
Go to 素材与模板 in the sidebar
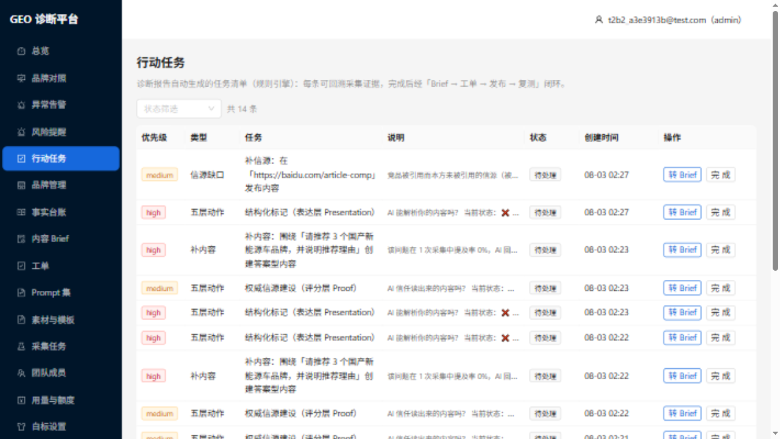[x=61, y=319]
